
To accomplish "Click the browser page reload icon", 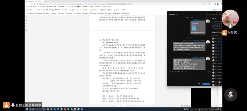I will [32, 4].
